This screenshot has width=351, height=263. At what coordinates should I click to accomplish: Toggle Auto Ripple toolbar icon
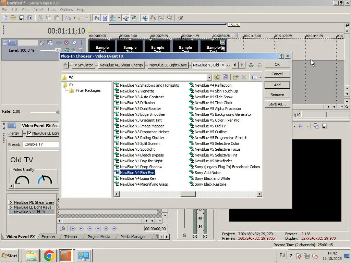pyautogui.click(x=113, y=18)
